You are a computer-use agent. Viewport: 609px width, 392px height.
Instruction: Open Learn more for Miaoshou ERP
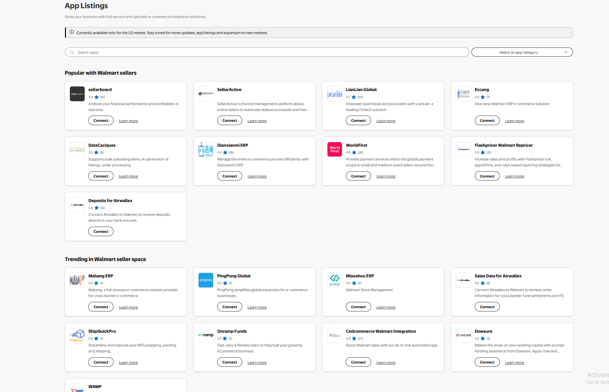386,307
